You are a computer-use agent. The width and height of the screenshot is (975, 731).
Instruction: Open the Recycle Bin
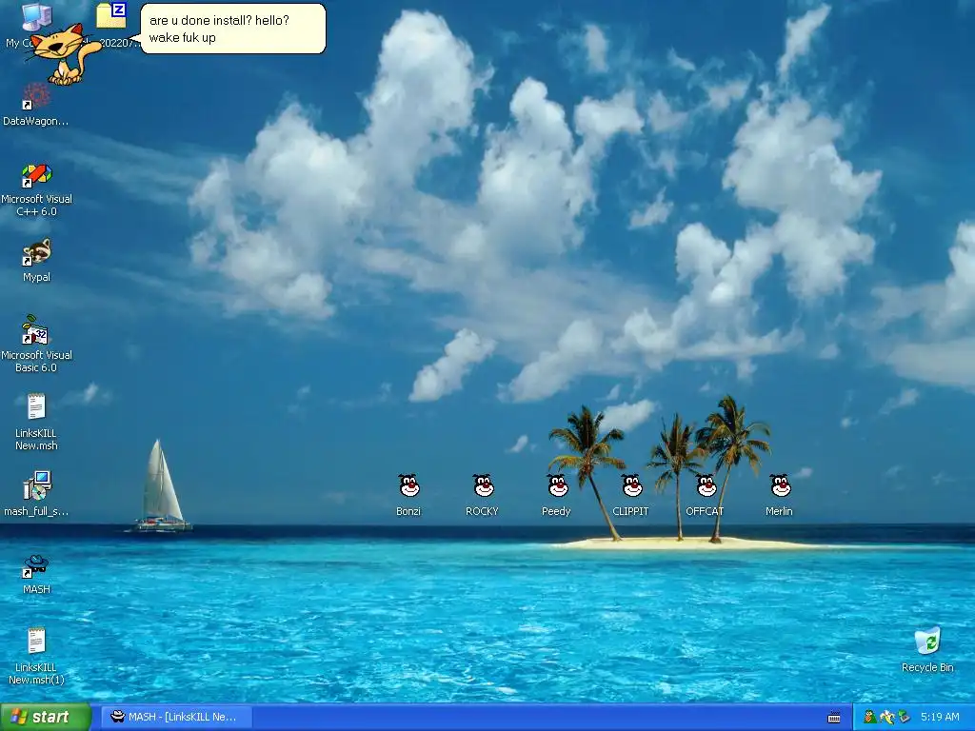coord(927,650)
